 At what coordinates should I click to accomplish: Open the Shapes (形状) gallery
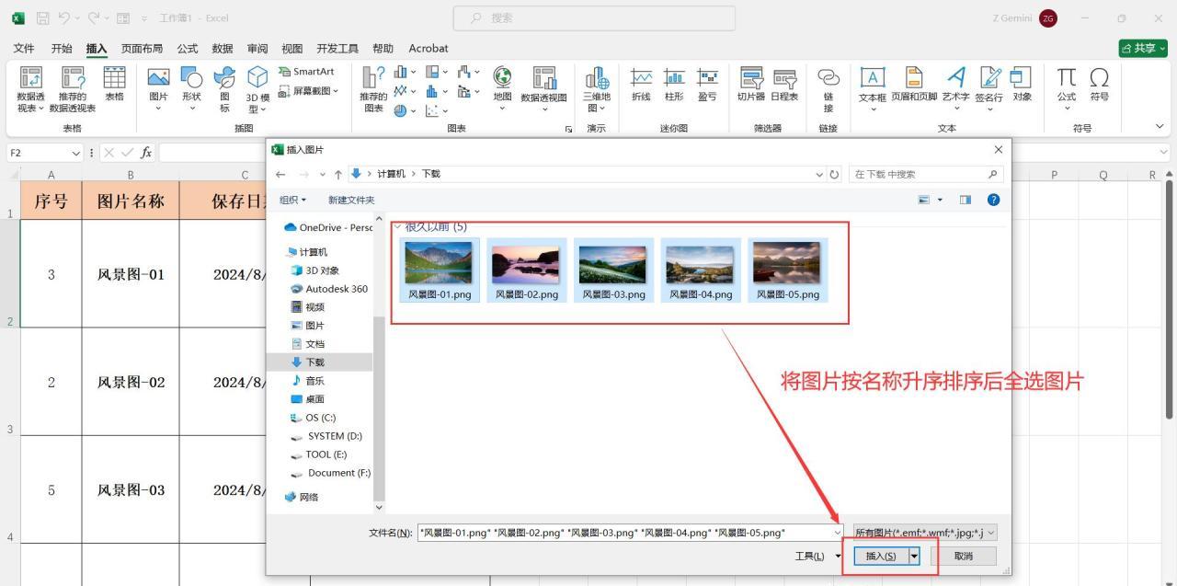[191, 88]
